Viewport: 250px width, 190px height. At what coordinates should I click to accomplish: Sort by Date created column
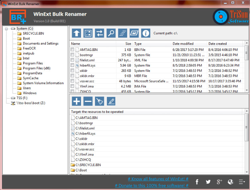tap(225, 44)
